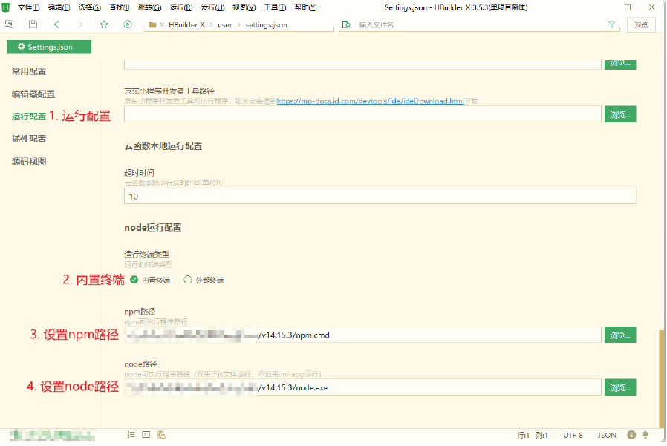This screenshot has width=667, height=446.
Task: Open 运行配置 settings section
Action: (x=29, y=117)
